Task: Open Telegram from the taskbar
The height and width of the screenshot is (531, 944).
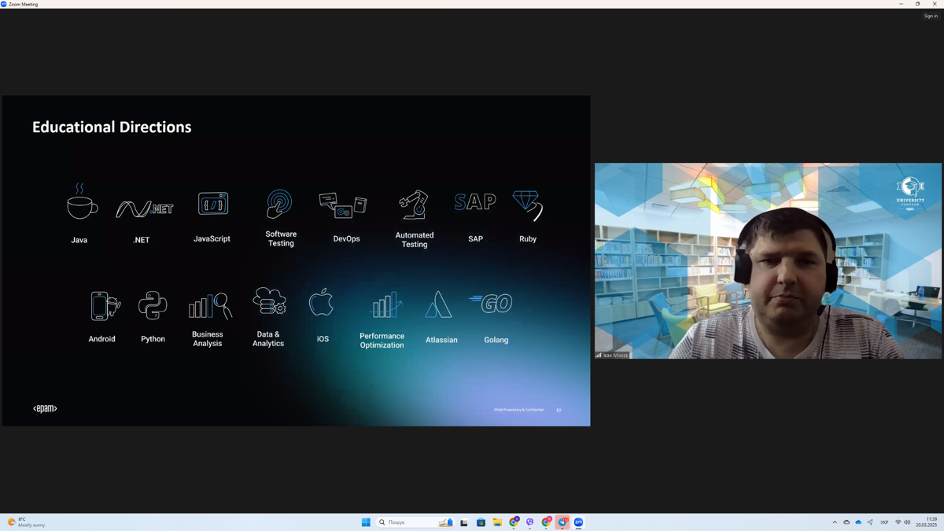Action: coord(562,522)
